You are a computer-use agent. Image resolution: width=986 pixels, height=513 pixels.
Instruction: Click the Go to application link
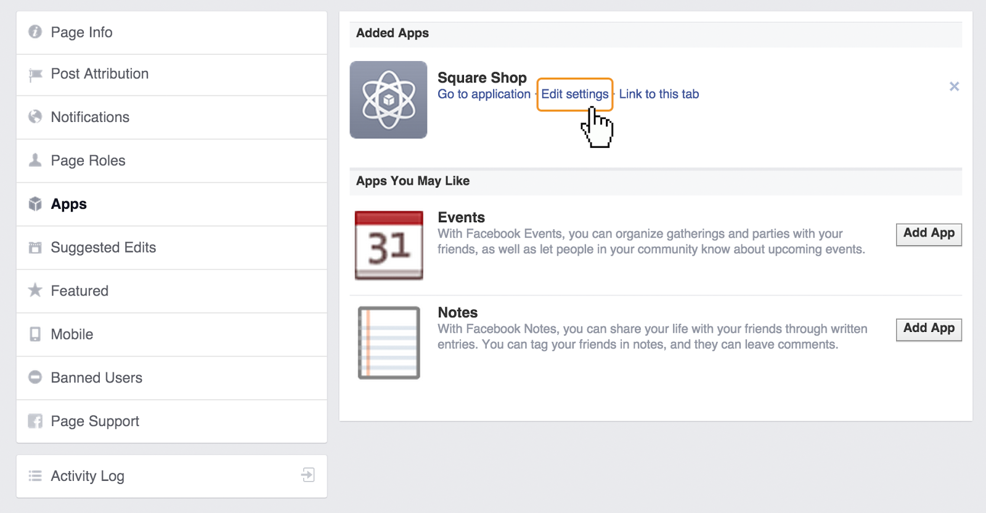tap(484, 94)
